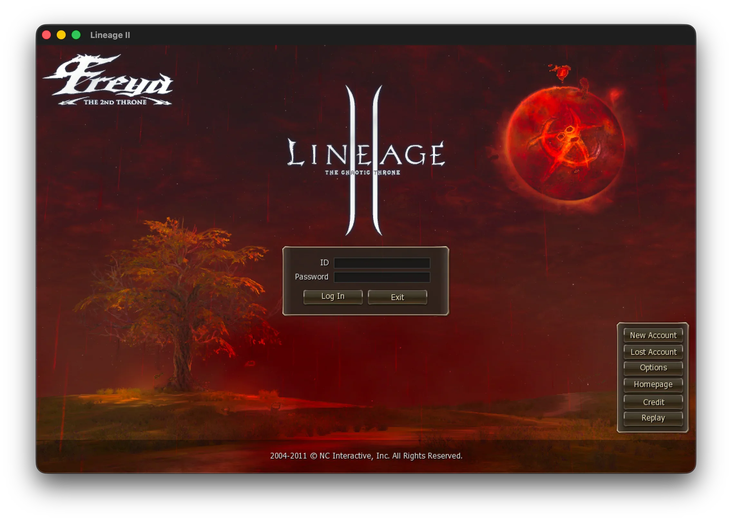Close the Lineage II window

point(46,35)
